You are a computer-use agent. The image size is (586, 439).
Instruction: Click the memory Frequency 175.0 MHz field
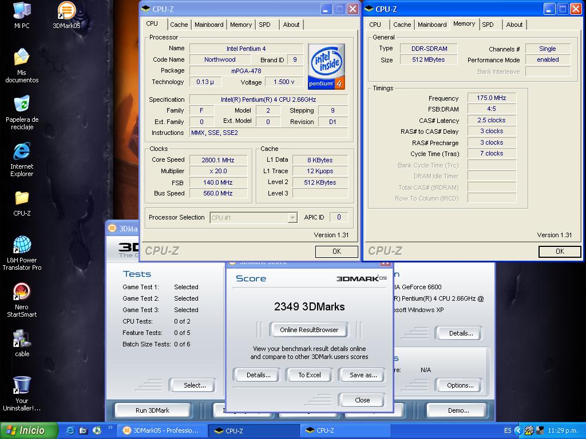click(x=491, y=98)
